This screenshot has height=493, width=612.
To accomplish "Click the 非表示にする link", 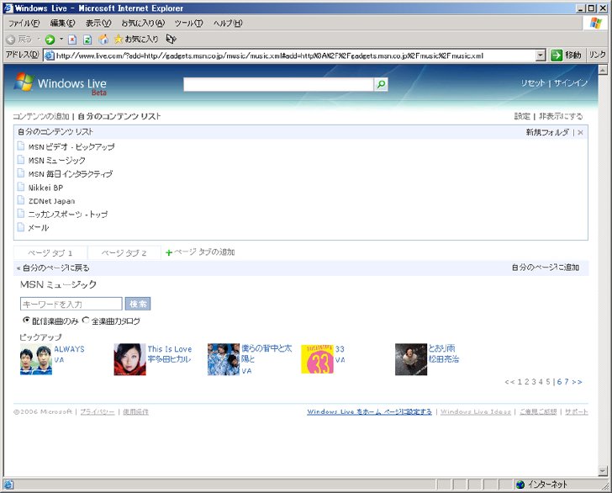I will (561, 116).
